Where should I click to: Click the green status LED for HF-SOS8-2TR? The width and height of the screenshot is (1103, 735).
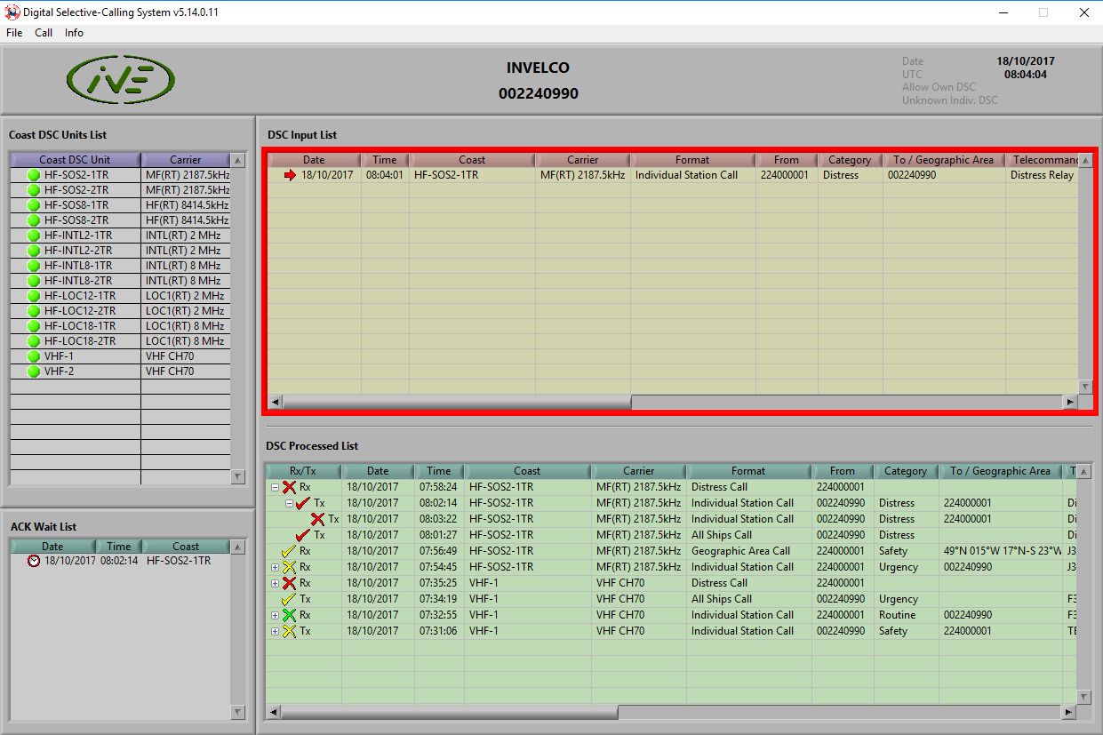click(x=34, y=220)
